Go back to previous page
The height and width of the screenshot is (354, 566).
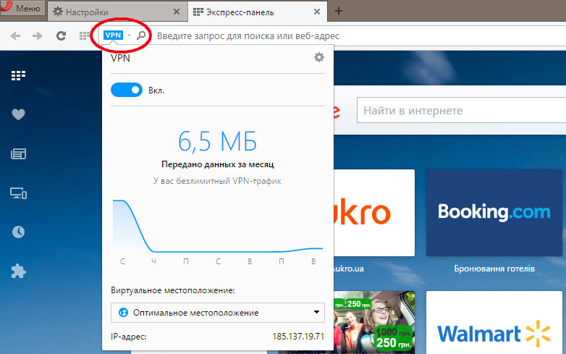tap(15, 35)
